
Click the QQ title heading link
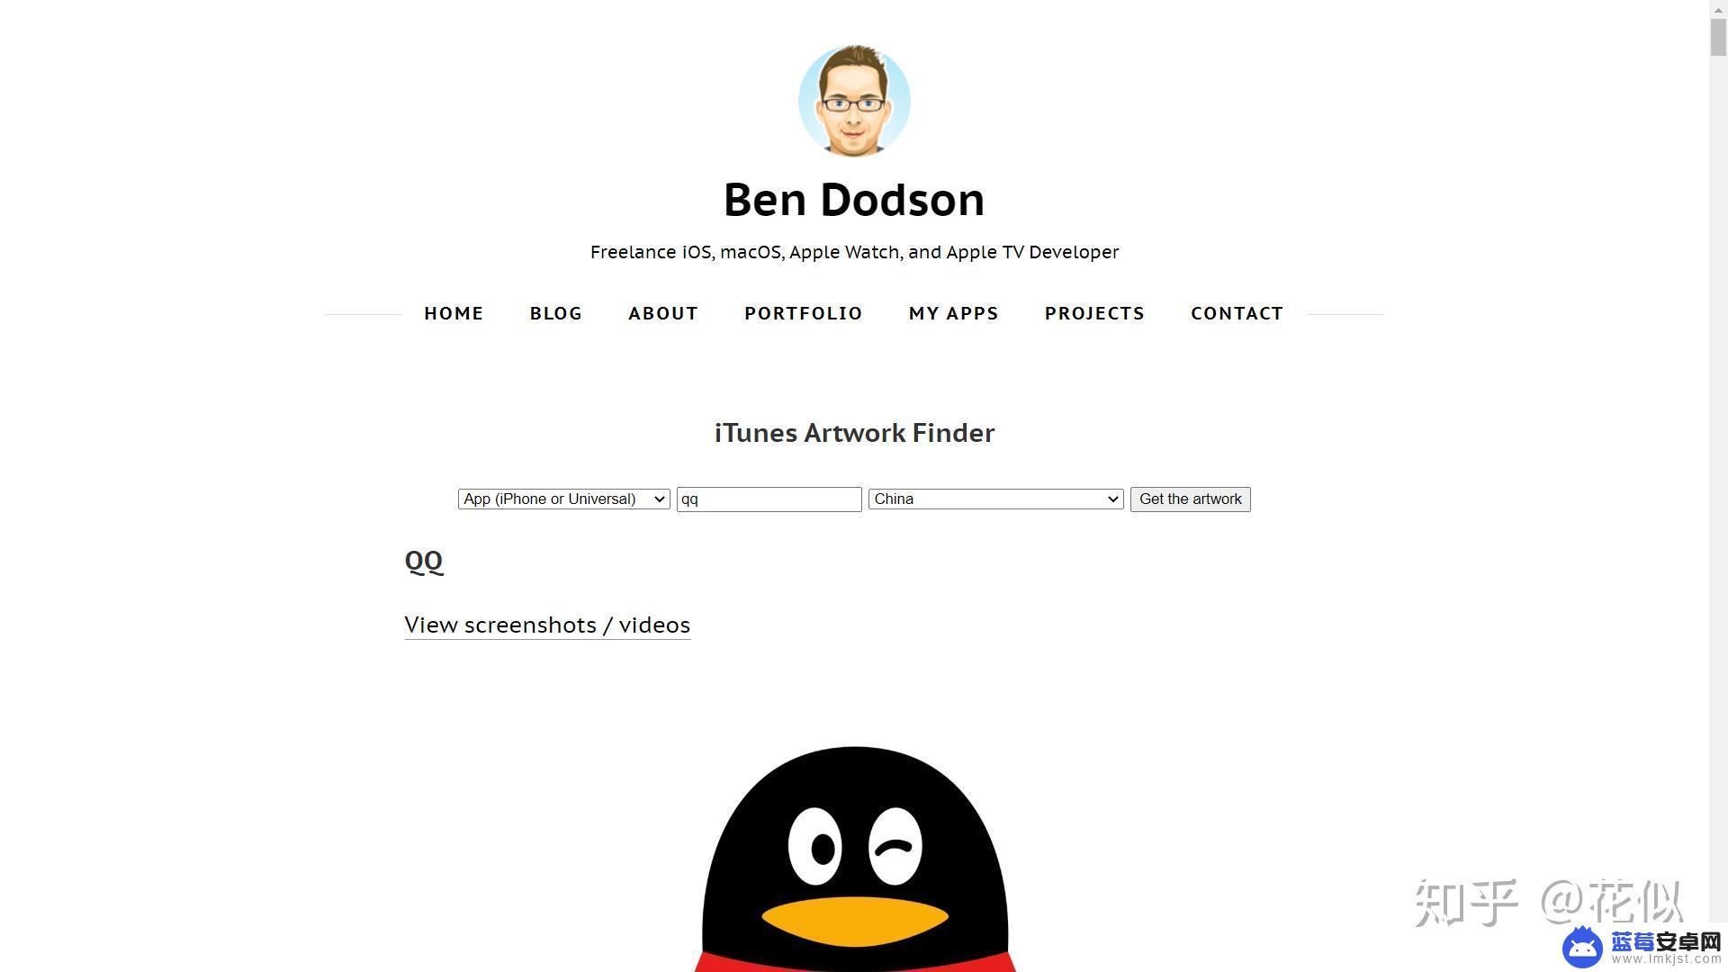point(424,562)
